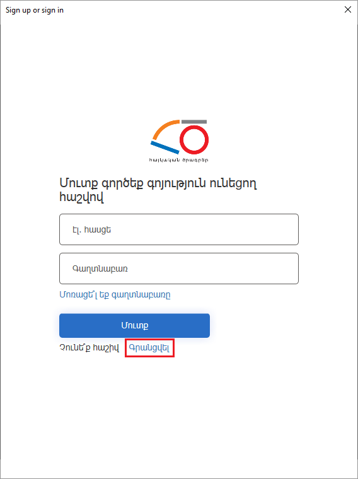Select the password entry box
Screen dimensions: 358x479
click(179, 268)
